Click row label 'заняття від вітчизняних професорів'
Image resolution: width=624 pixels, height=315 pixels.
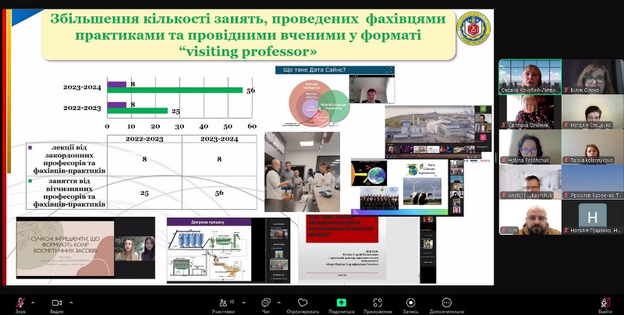[x=69, y=193]
